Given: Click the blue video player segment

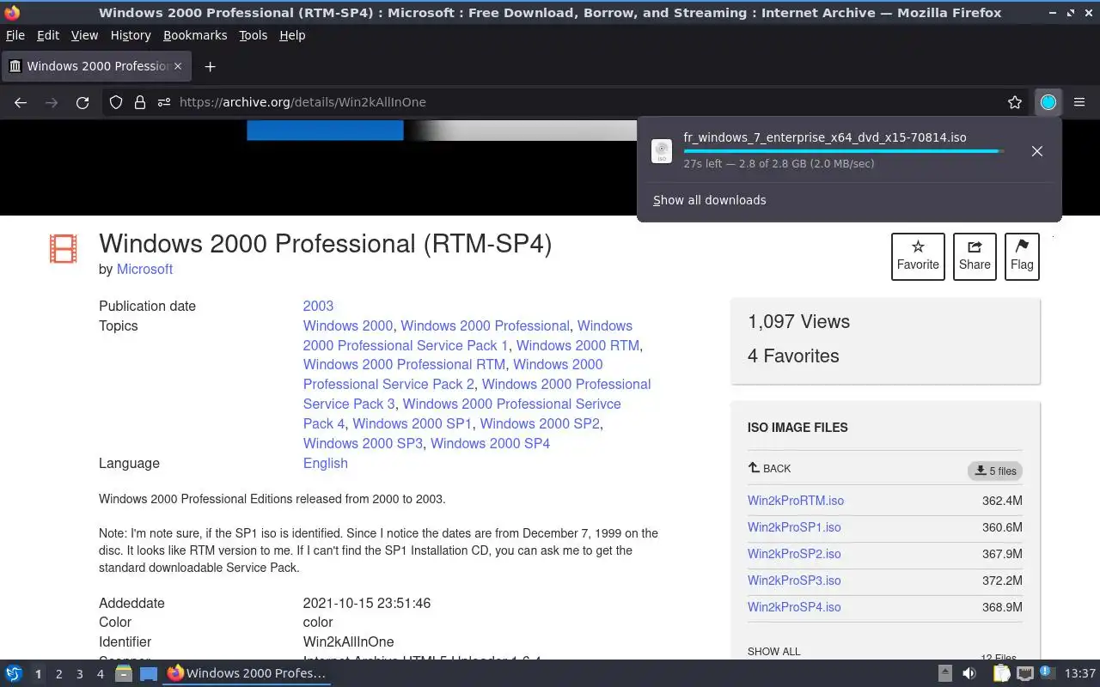Looking at the screenshot, I should (325, 130).
